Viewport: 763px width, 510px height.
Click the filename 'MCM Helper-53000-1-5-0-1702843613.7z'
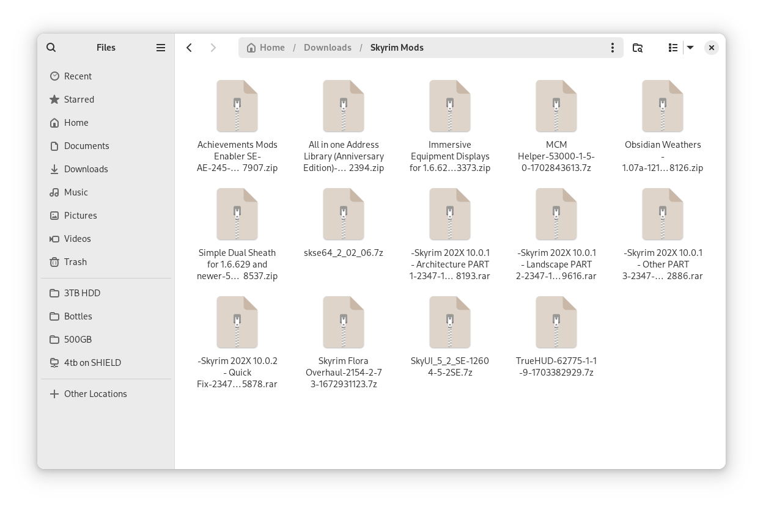click(x=556, y=156)
